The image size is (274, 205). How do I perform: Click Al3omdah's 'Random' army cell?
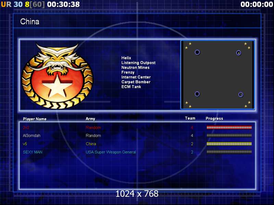coord(93,136)
